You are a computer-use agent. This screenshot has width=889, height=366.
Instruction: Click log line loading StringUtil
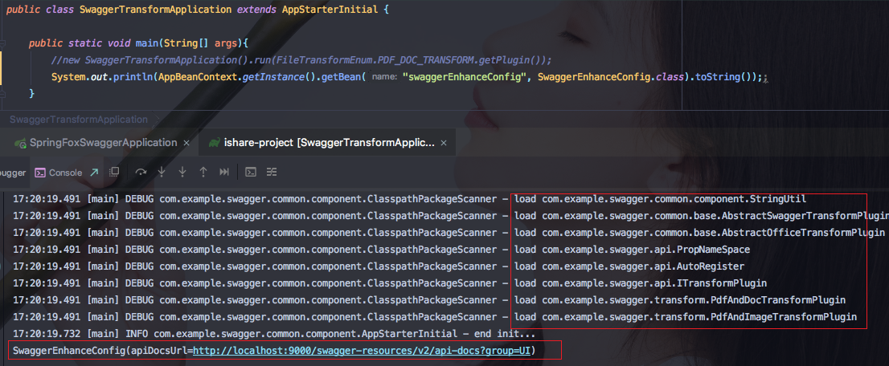pyautogui.click(x=409, y=199)
